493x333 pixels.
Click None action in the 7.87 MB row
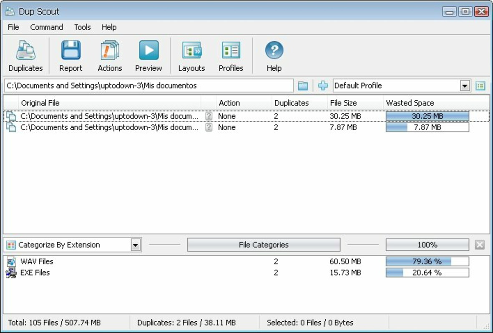227,127
